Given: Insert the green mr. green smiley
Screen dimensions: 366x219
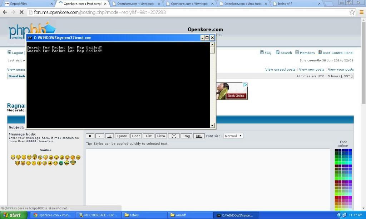Looking at the screenshot, I should 61,163.
